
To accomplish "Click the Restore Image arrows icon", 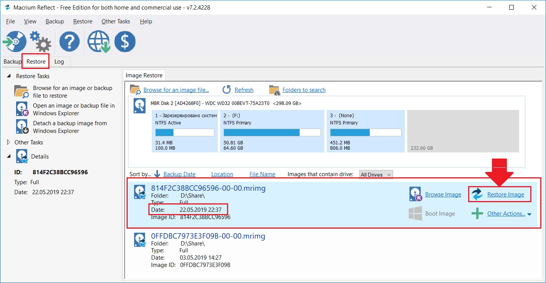I will coord(477,194).
